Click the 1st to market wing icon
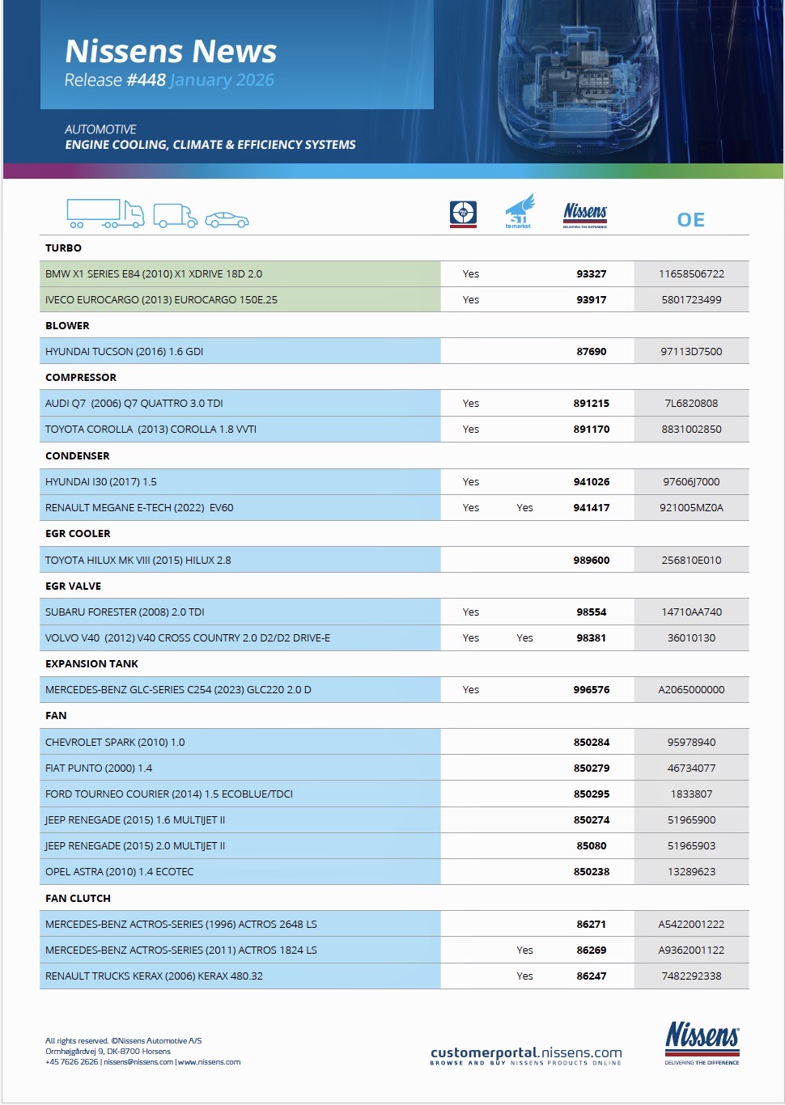The image size is (785, 1105). 519,212
